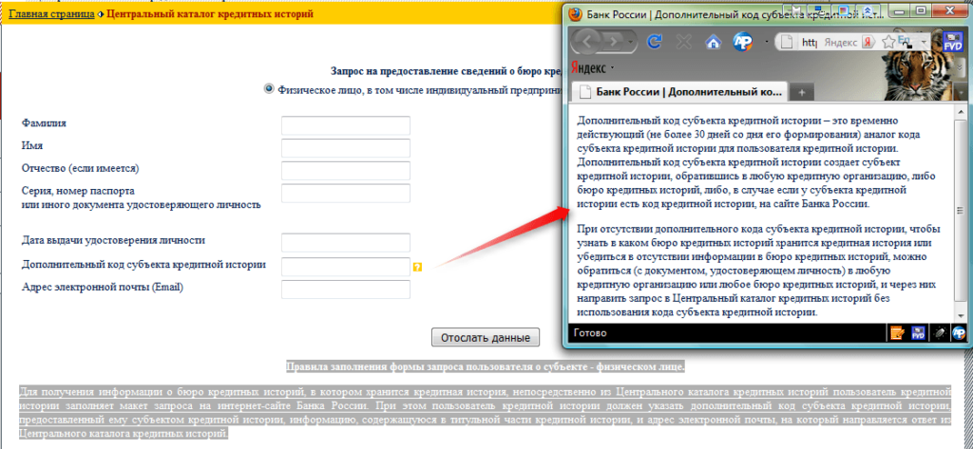
Task: Click the orange notes icon in status bar
Action: [x=896, y=333]
